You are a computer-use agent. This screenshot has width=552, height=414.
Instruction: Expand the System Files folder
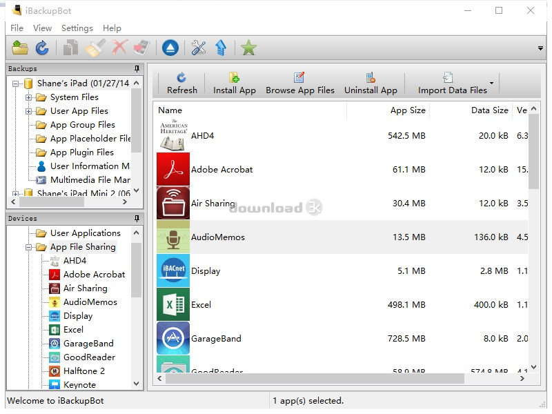pos(28,97)
